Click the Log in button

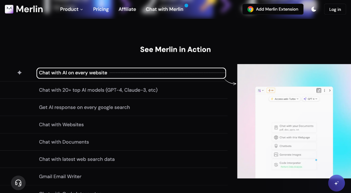pos(335,9)
